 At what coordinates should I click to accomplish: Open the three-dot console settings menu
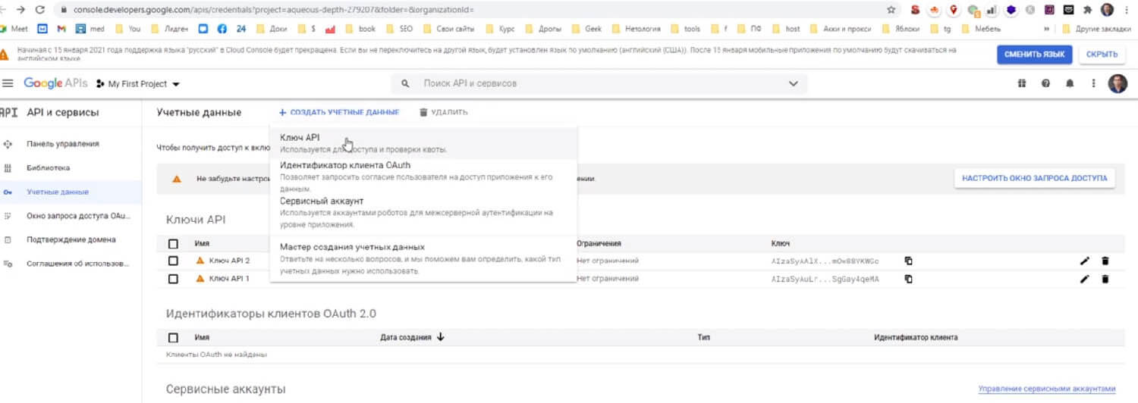pos(1093,83)
